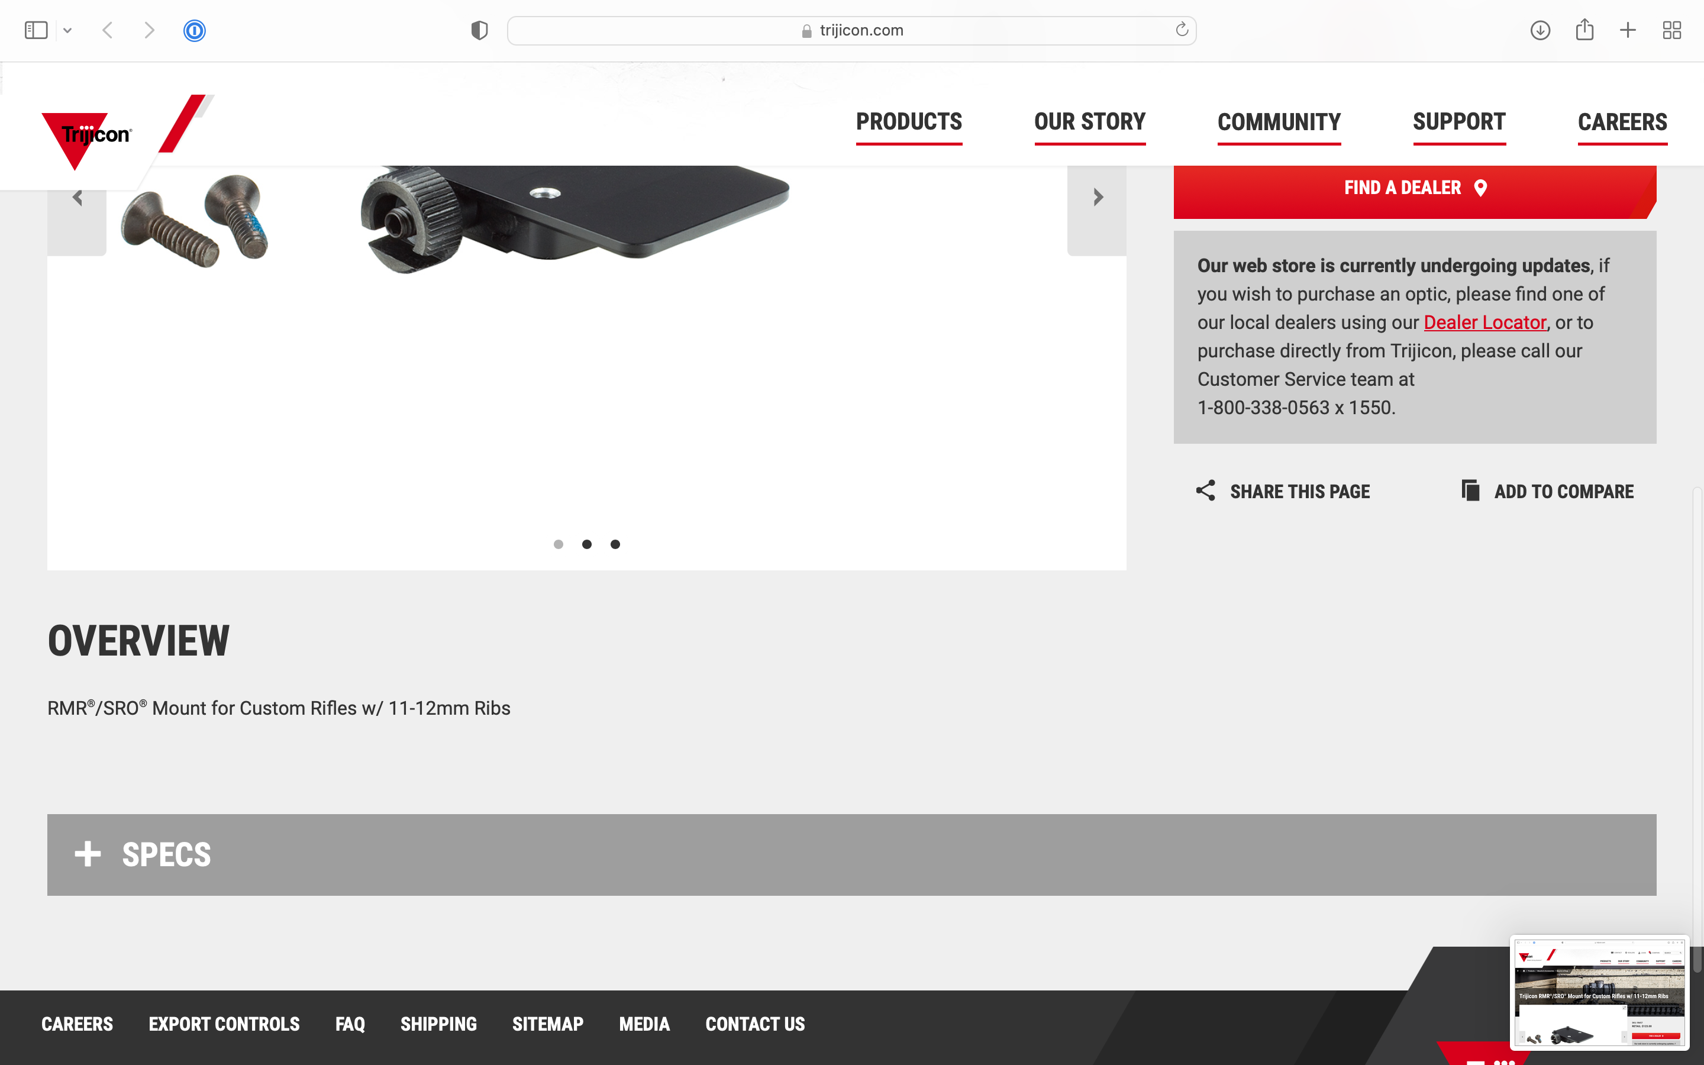Show next product image arrow
Screen dimensions: 1704x1065
click(x=1097, y=198)
